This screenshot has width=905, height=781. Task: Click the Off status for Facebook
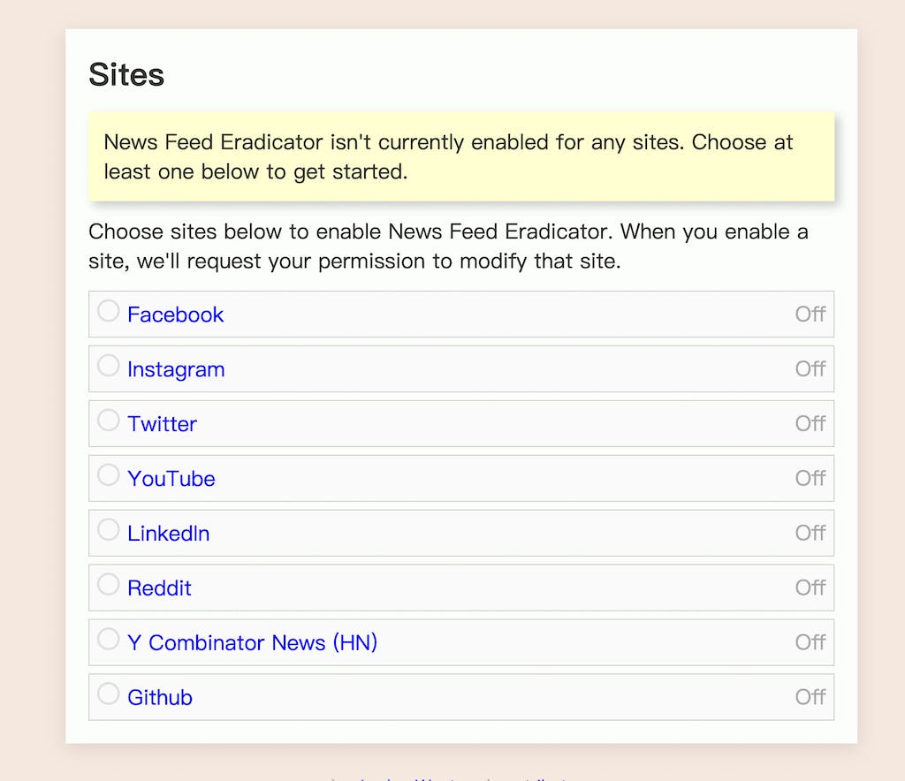point(810,314)
